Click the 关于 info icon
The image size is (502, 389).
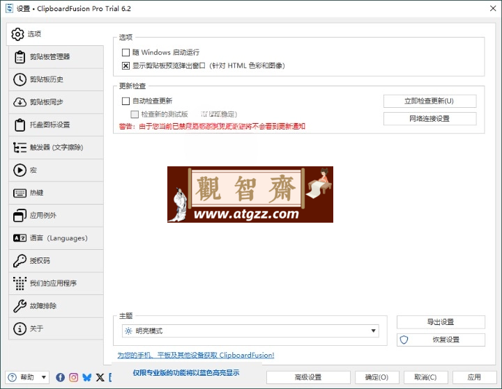(x=20, y=328)
